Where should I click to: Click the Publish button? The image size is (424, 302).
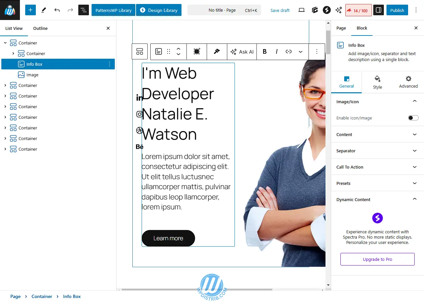(x=397, y=10)
